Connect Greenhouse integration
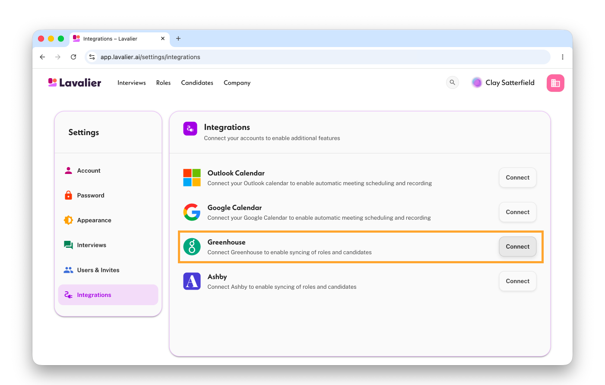Screen dimensions: 605x385 click(517, 246)
